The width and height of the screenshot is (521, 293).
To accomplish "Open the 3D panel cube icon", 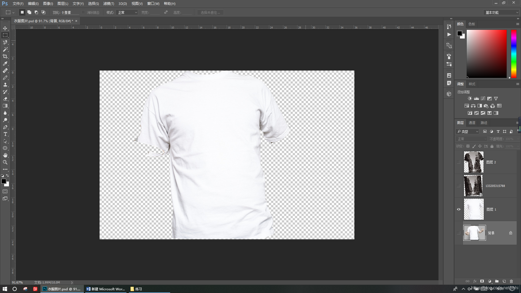I will pyautogui.click(x=449, y=94).
